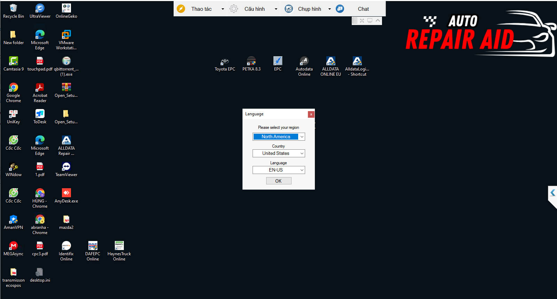Select the AmanVPN icon
This screenshot has width=557, height=299.
click(x=14, y=222)
